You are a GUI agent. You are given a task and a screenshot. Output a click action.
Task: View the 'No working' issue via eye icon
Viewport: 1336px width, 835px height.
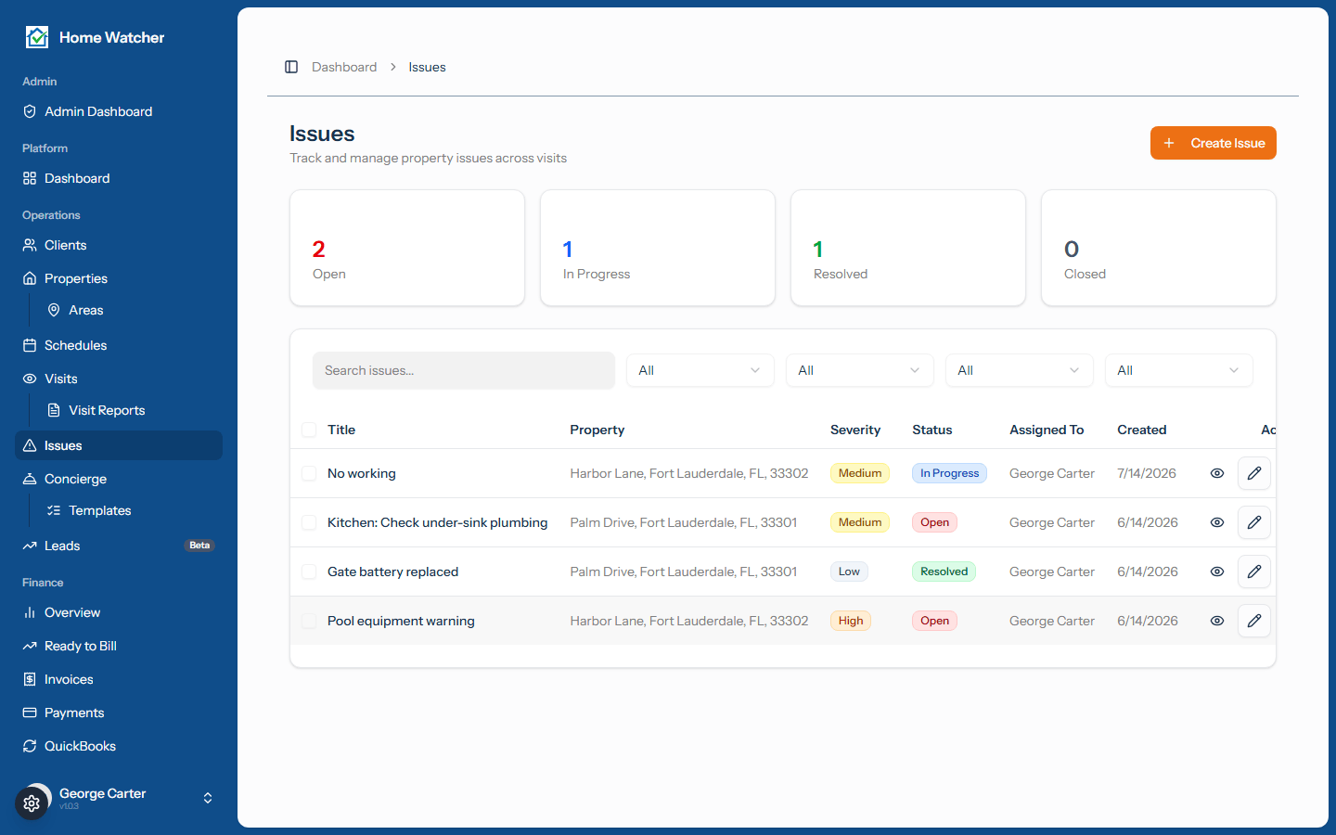click(x=1217, y=473)
